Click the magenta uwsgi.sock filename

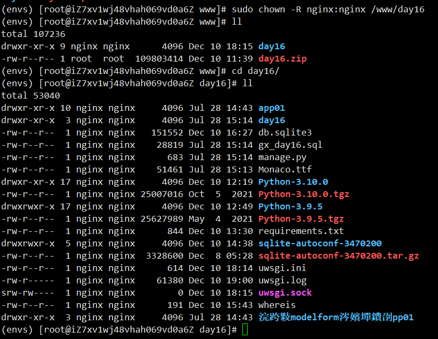tap(285, 293)
